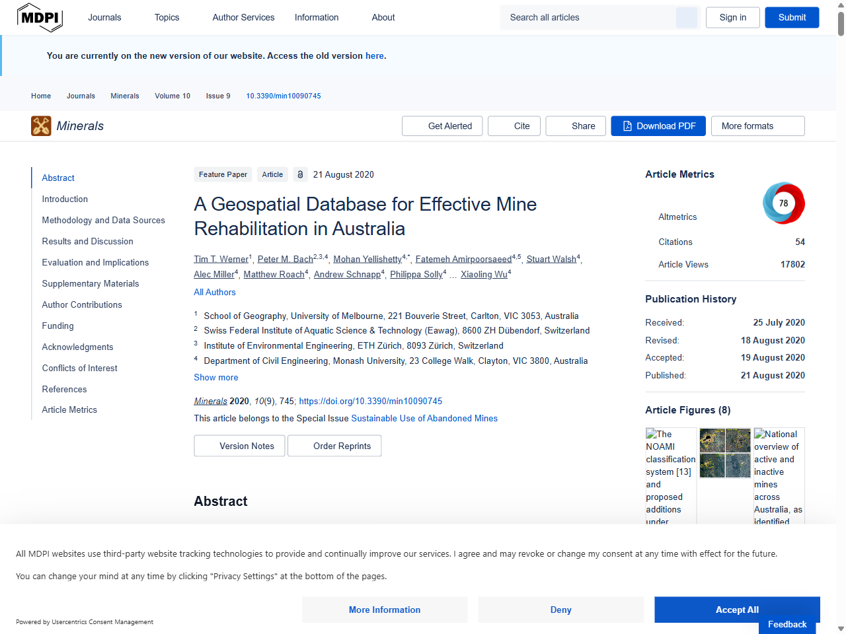The width and height of the screenshot is (846, 634).
Task: Open the Journals menu
Action: click(104, 17)
